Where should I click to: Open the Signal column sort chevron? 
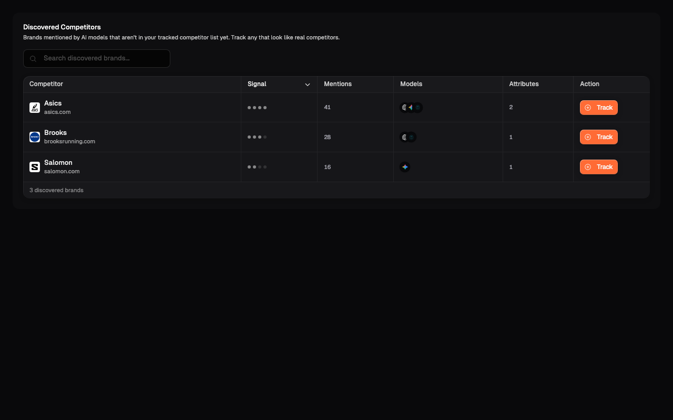point(308,85)
